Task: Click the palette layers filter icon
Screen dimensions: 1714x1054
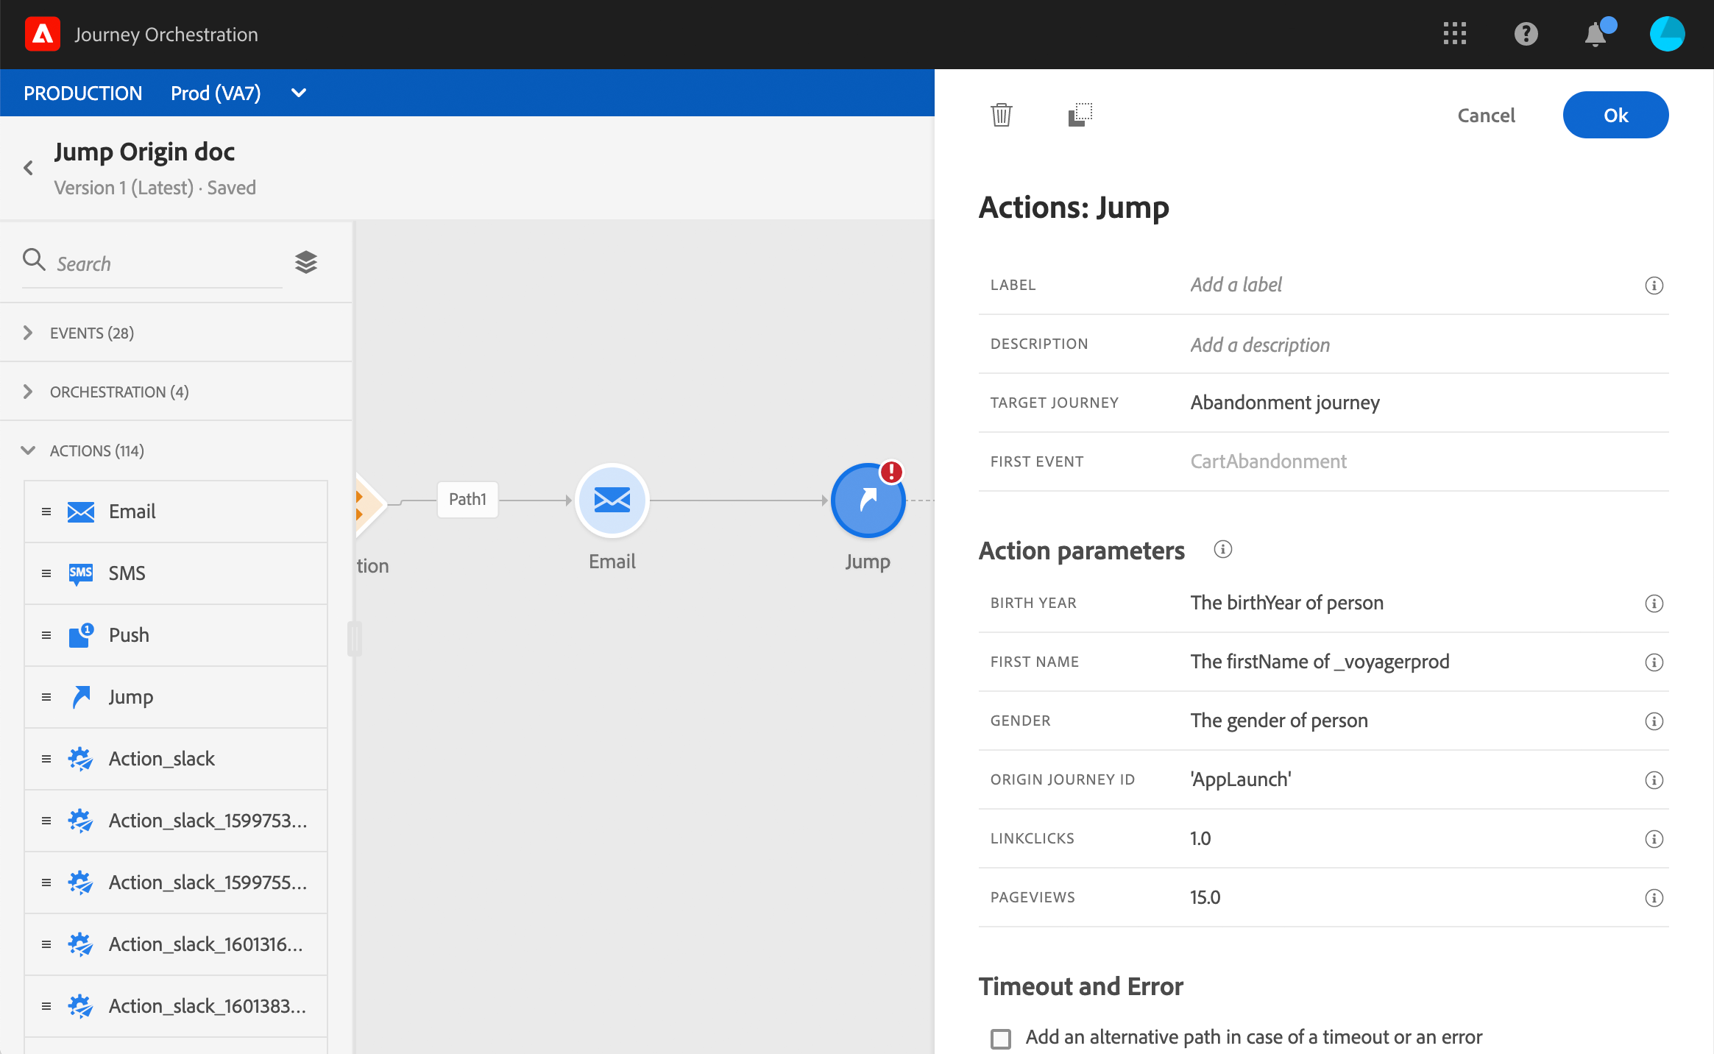Action: 305,262
